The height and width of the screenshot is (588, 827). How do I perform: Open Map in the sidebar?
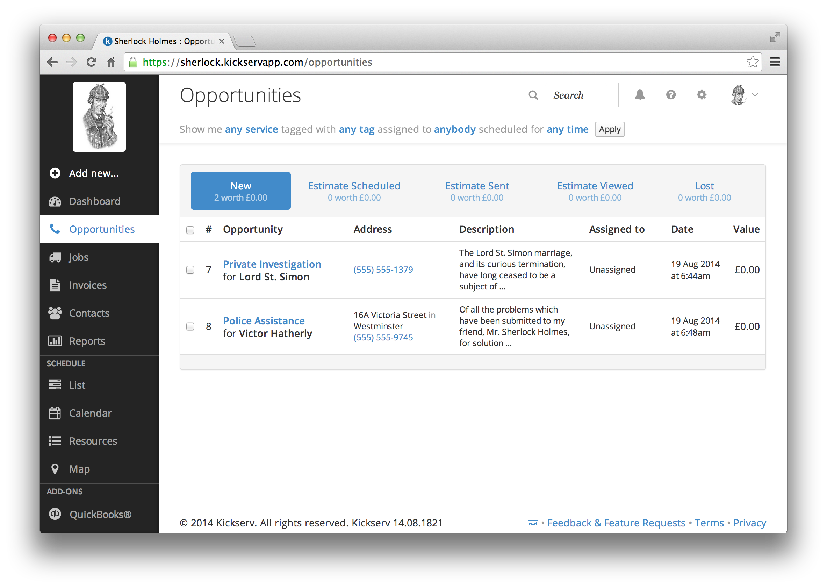tap(79, 469)
